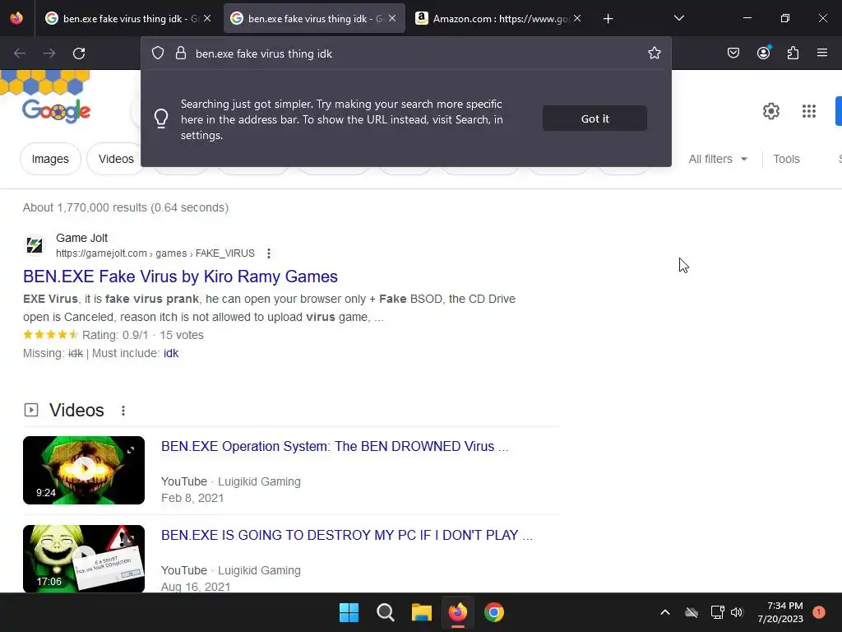The width and height of the screenshot is (842, 632).
Task: Filter results by Videos
Action: pyautogui.click(x=116, y=159)
